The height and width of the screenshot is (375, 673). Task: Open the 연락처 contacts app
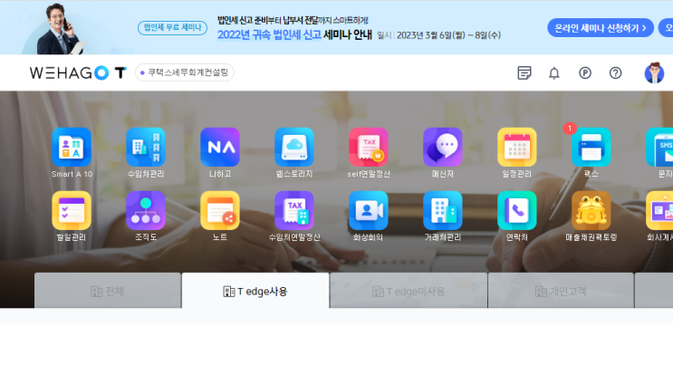tap(517, 211)
